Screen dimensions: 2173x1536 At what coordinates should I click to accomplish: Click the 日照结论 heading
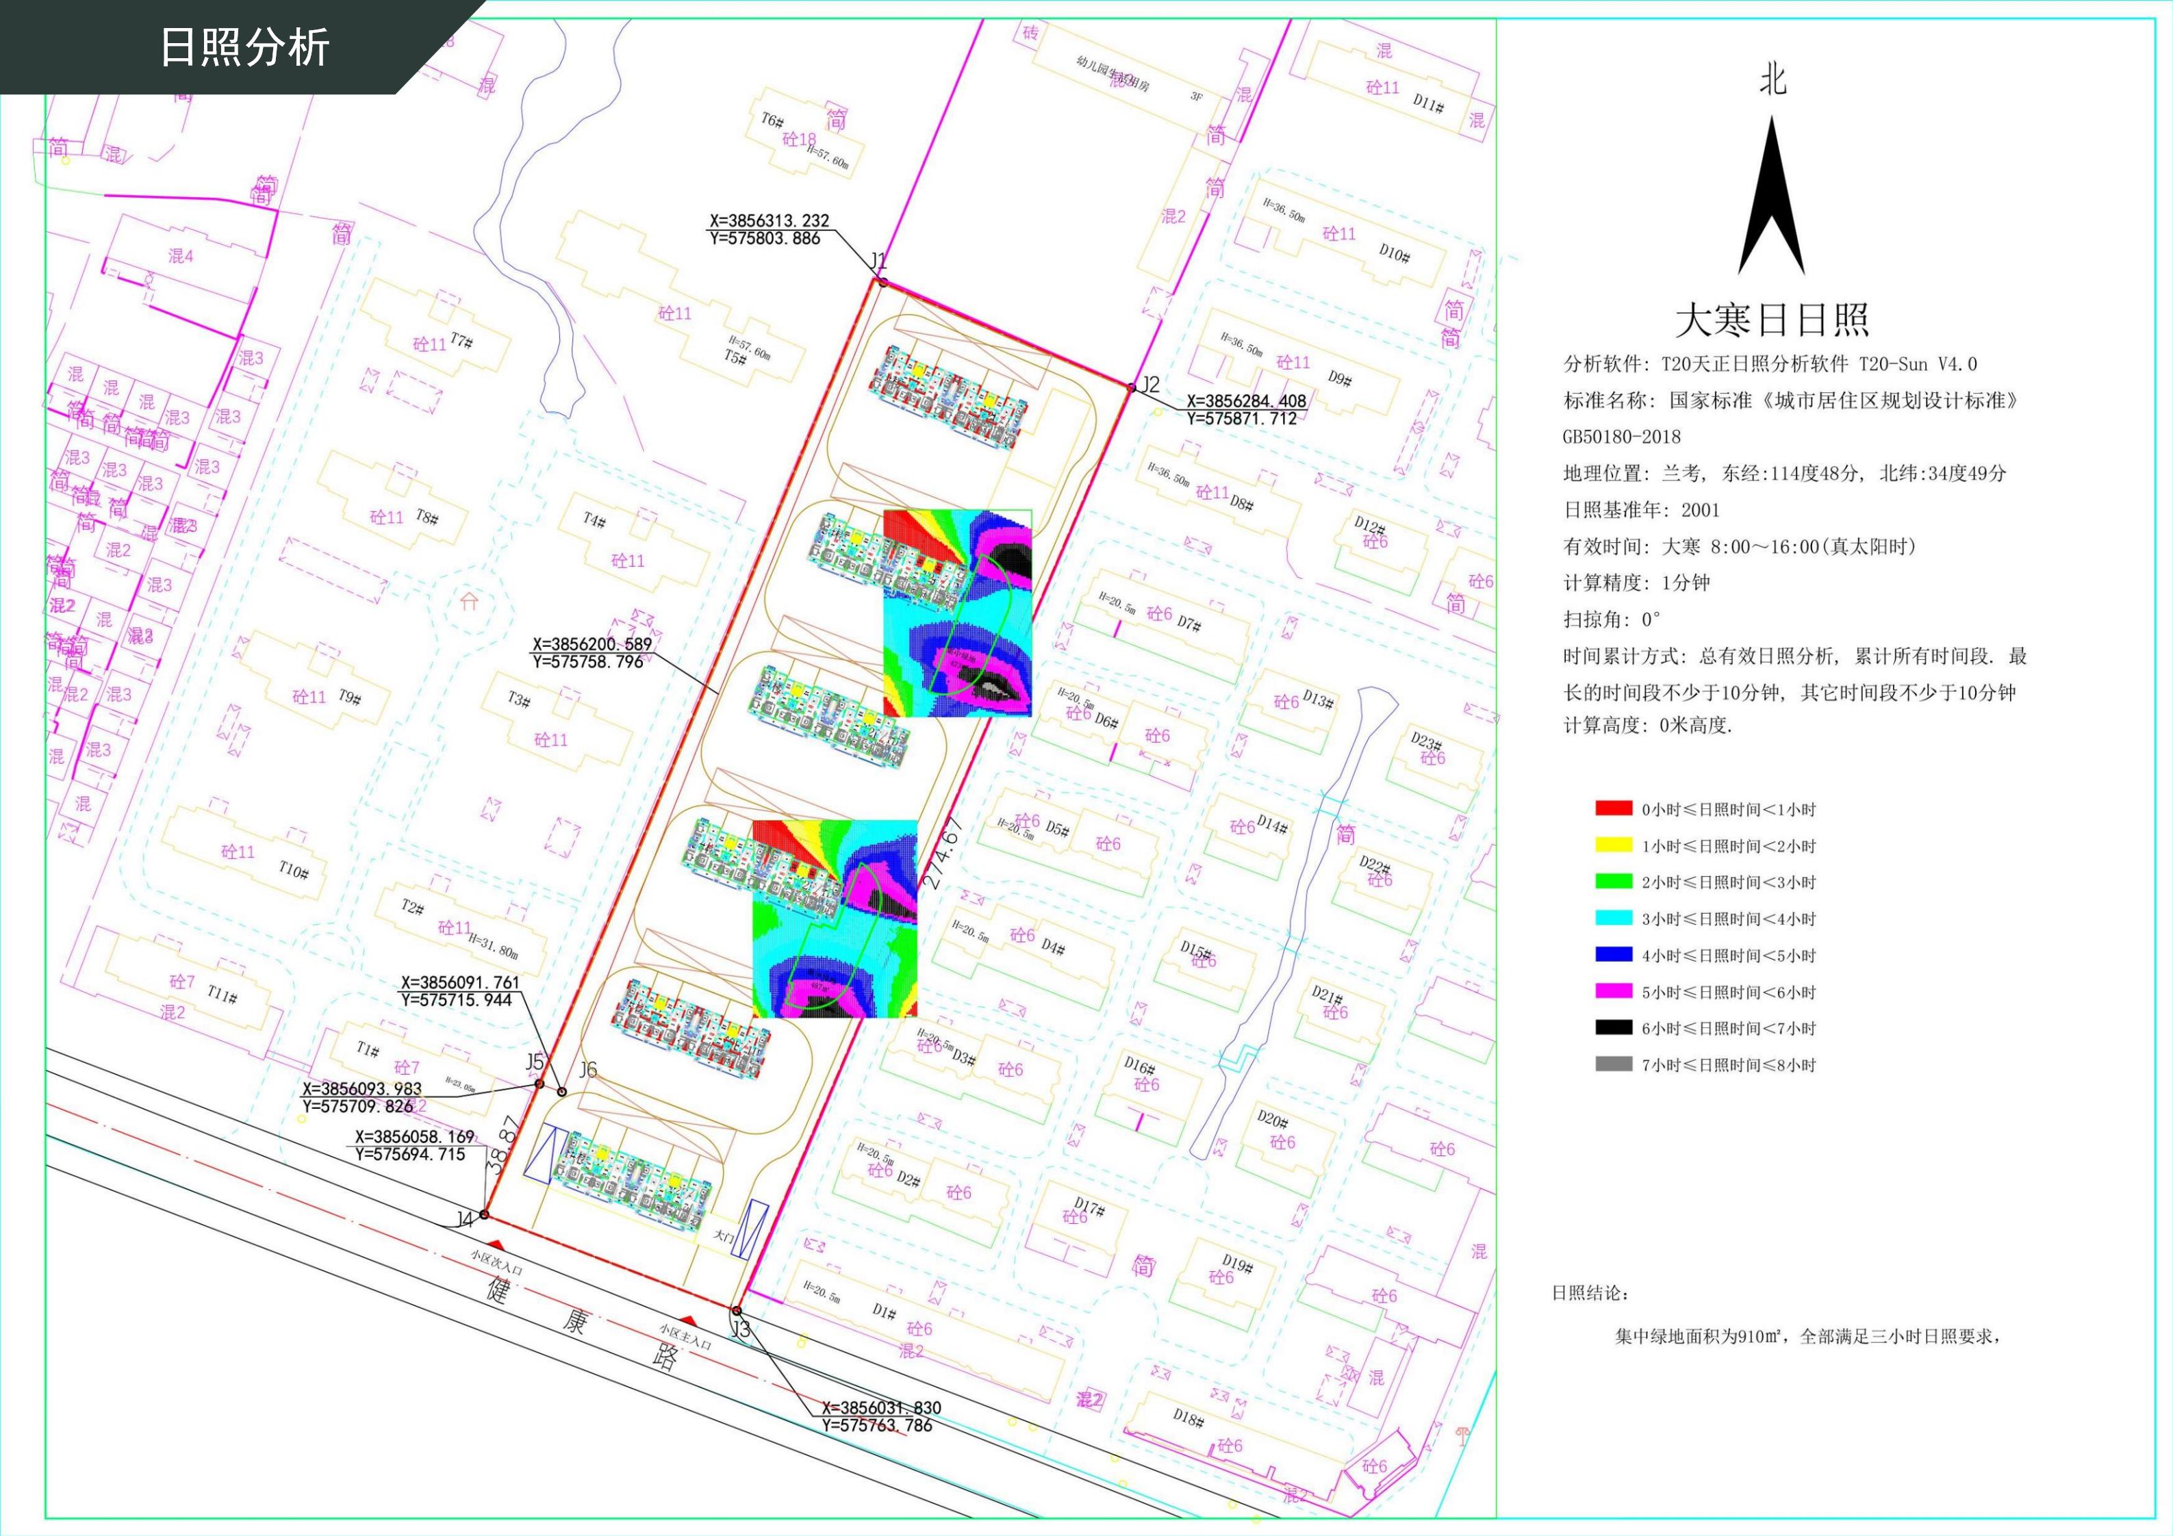tap(1590, 1294)
